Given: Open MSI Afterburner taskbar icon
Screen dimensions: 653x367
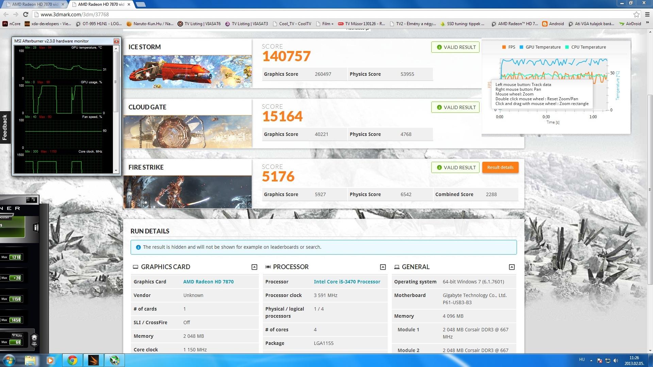Looking at the screenshot, I should pyautogui.click(x=114, y=360).
